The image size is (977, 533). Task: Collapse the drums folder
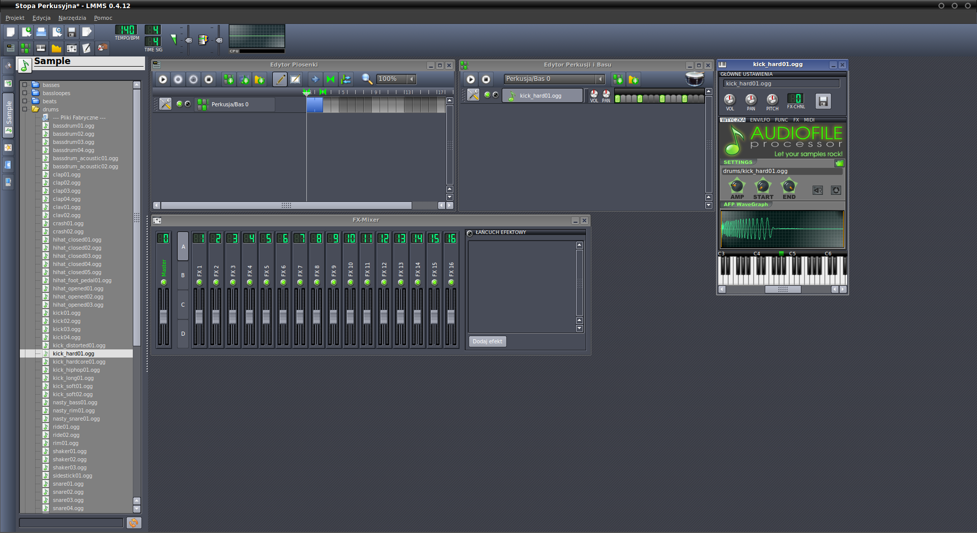coord(24,109)
